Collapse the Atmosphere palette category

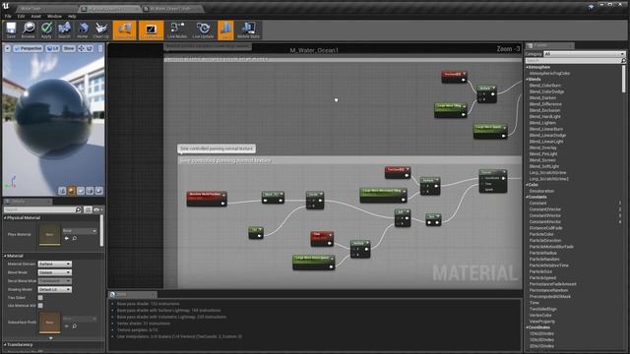coord(528,67)
